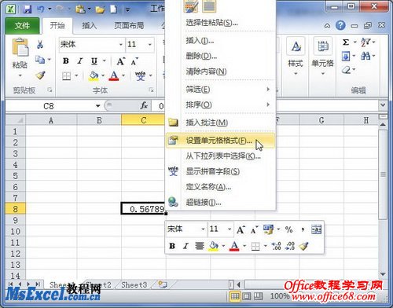The height and width of the screenshot is (308, 393).
Task: Click merge and center on mini toolbar
Action: point(316,229)
